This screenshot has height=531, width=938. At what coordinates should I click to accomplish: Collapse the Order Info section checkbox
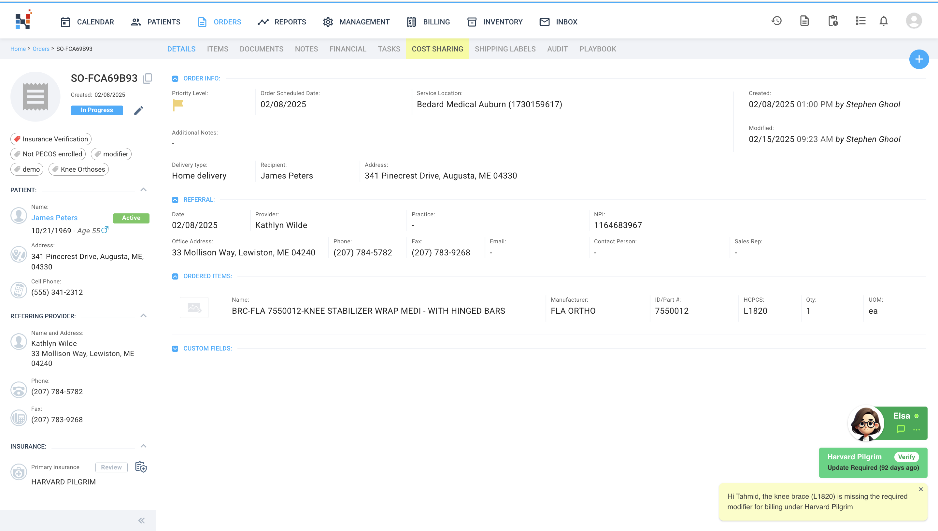175,79
